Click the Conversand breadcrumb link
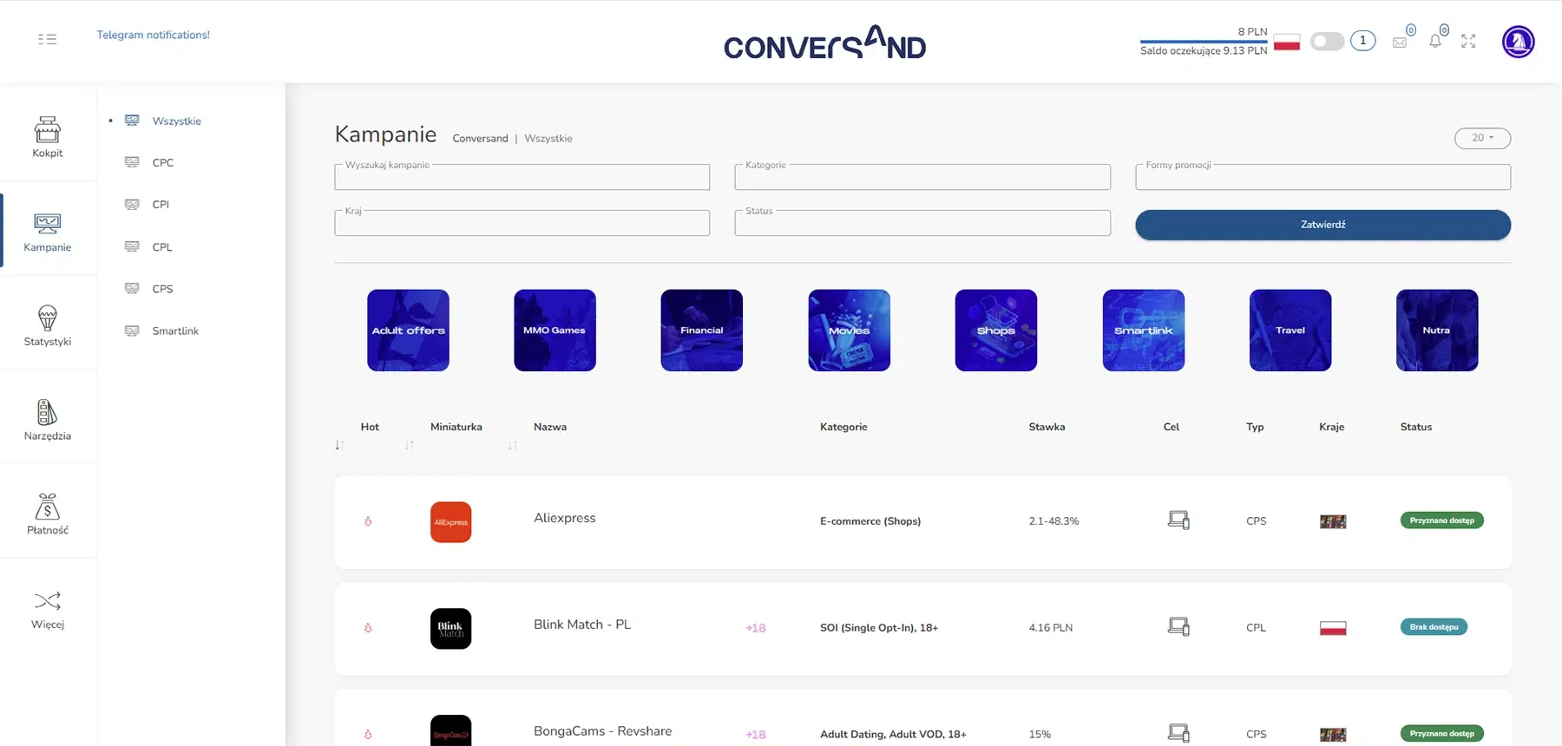Viewport: 1562px width, 746px height. 480,139
